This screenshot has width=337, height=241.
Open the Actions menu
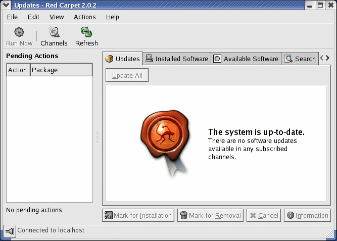pos(84,17)
